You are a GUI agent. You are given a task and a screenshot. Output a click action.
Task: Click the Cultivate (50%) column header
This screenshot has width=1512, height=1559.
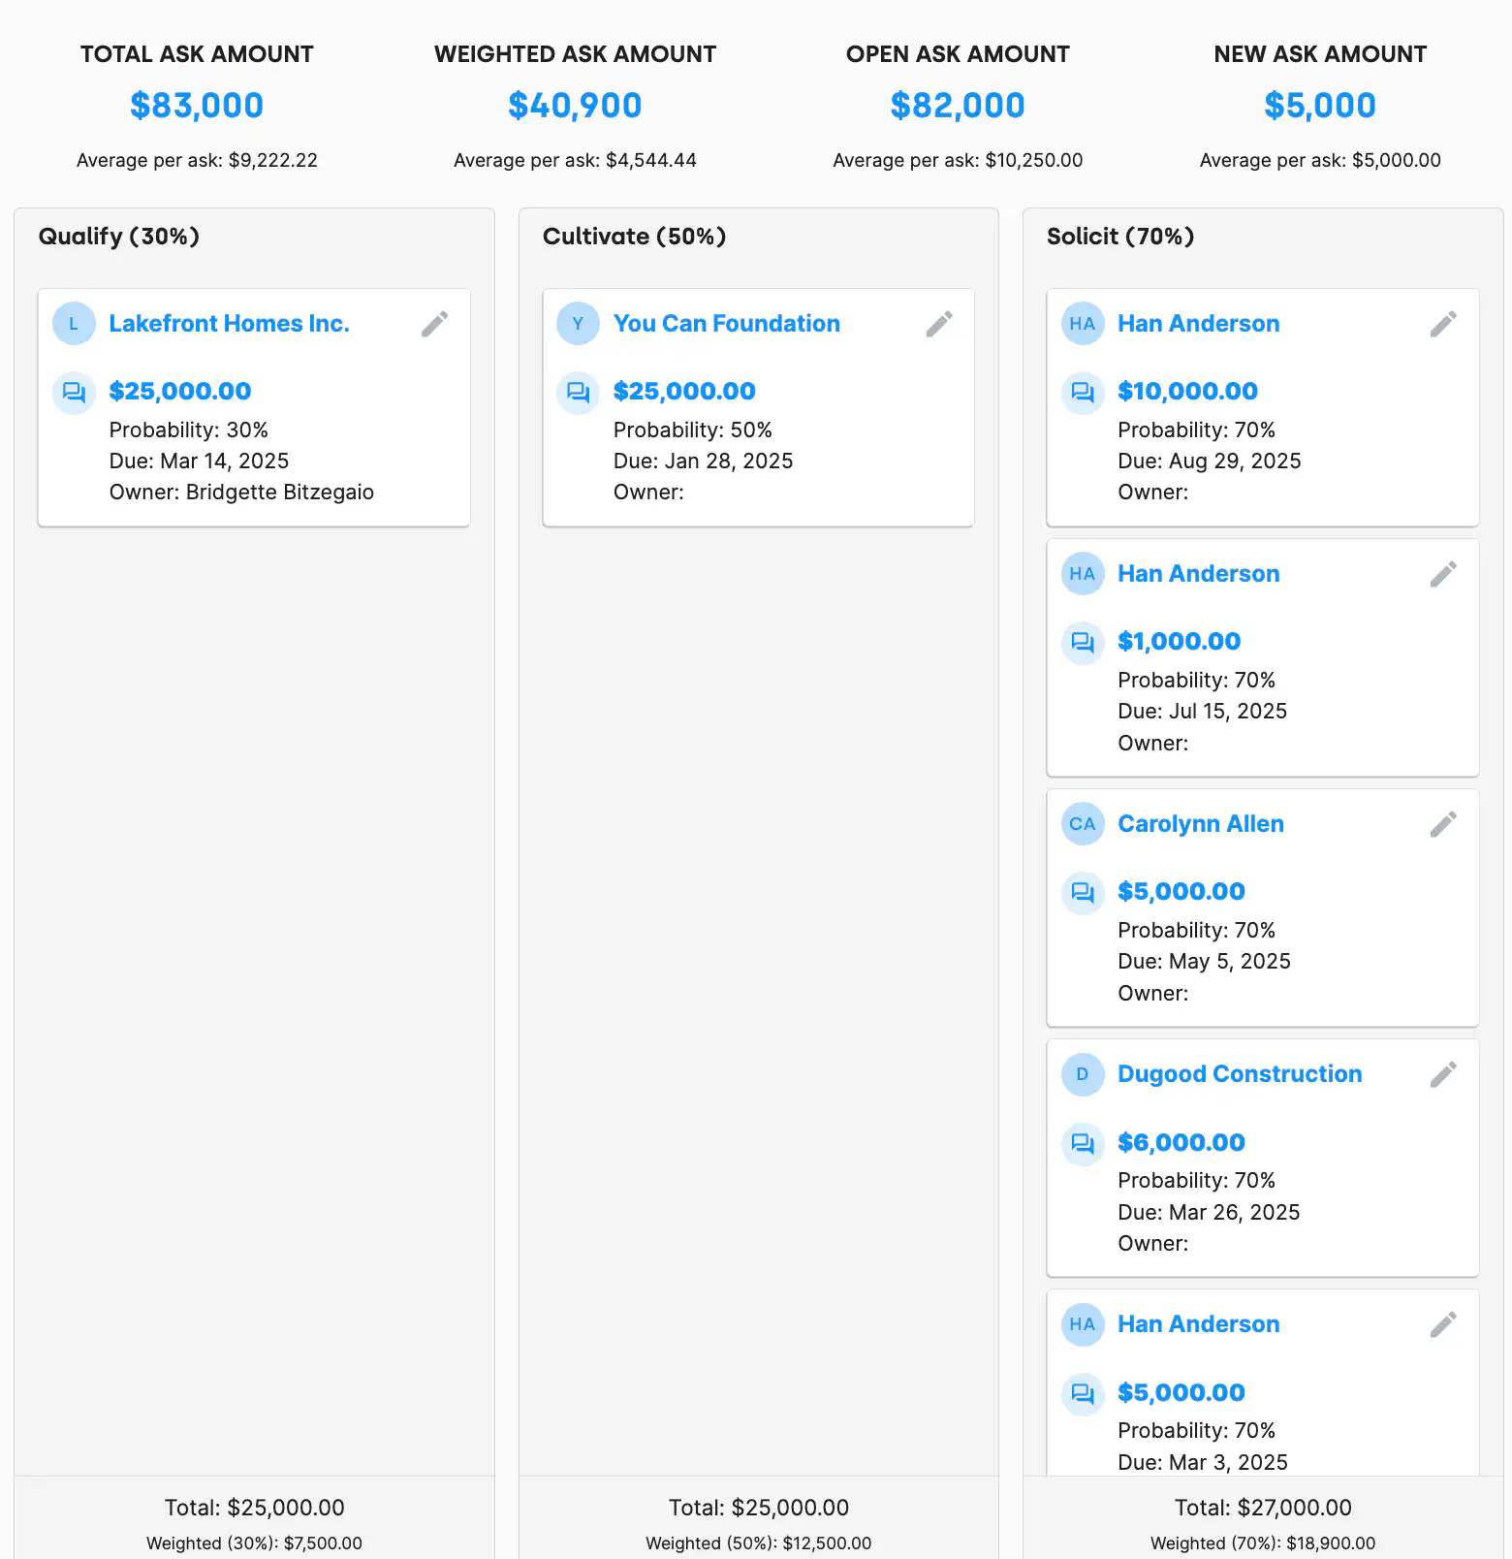click(634, 237)
